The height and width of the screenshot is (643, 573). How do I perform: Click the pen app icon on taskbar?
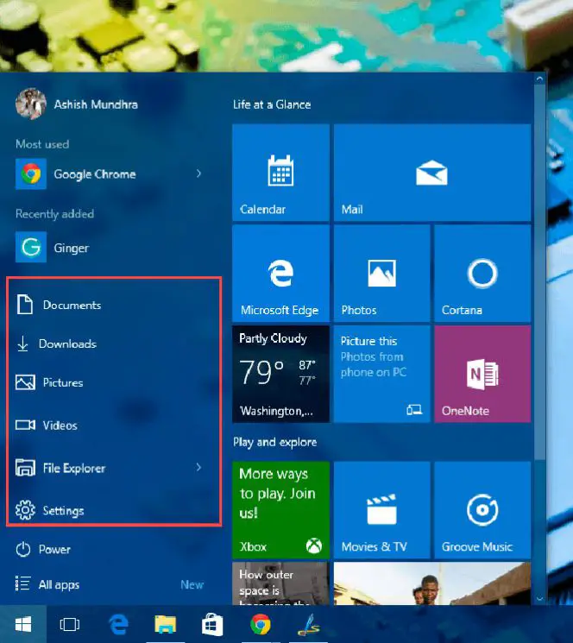tap(309, 625)
